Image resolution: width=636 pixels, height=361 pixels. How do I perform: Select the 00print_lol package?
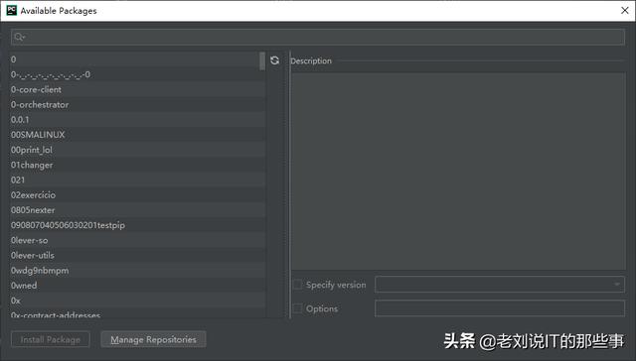click(x=137, y=150)
